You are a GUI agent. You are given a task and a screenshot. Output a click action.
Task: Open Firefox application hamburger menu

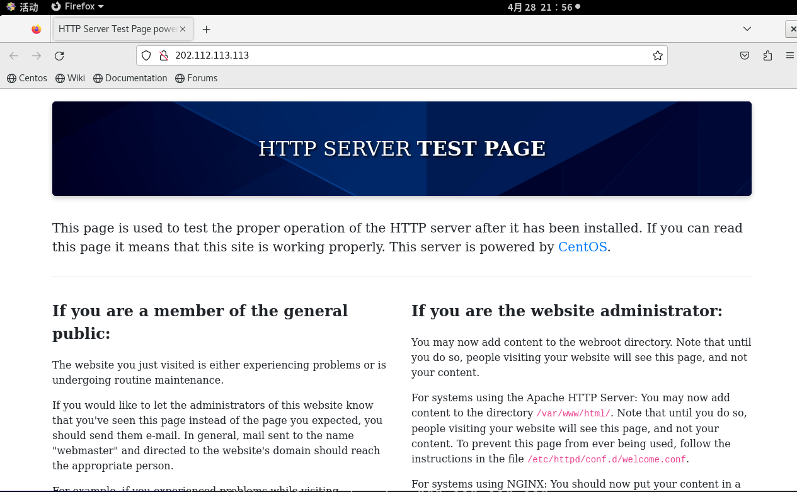pyautogui.click(x=789, y=55)
